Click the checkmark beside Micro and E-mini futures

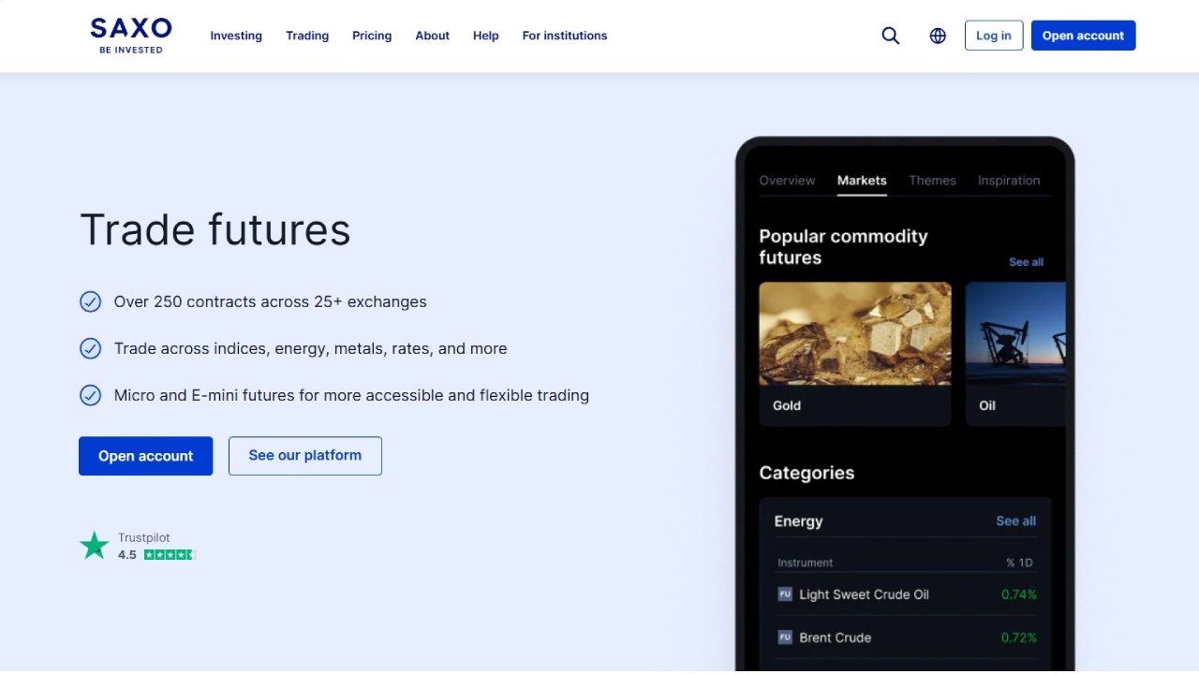tap(90, 395)
